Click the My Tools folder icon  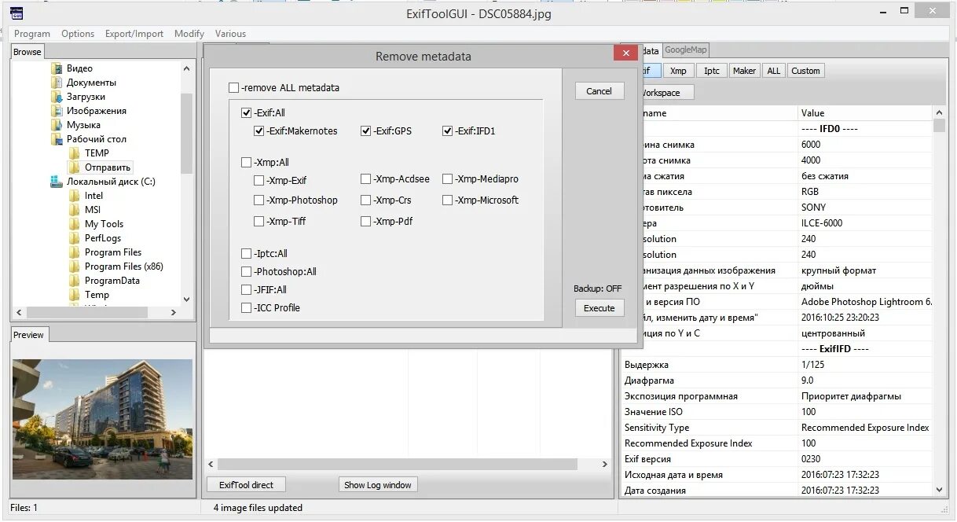point(75,224)
